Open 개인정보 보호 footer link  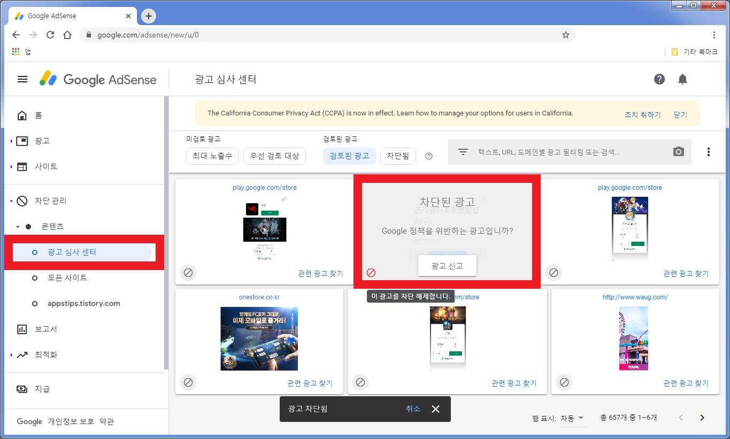pyautogui.click(x=71, y=422)
